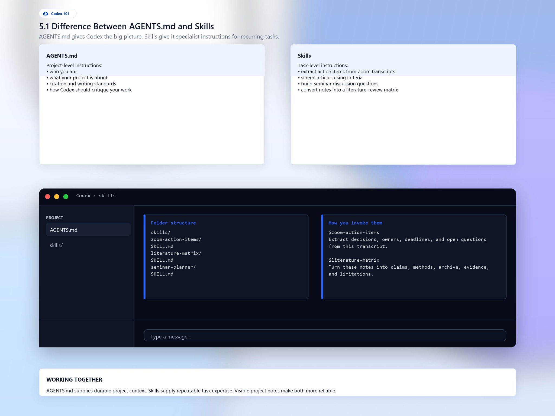Click the subtitle about the big picture
The width and height of the screenshot is (555, 416).
pos(159,37)
